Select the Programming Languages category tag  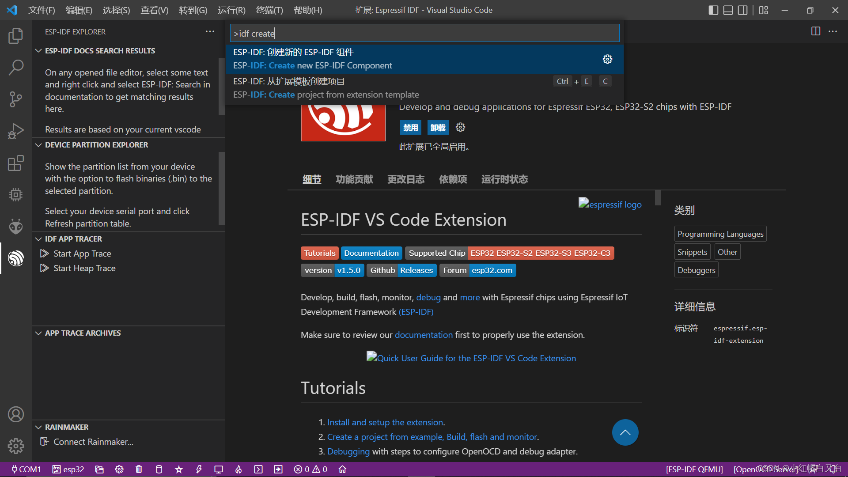720,234
